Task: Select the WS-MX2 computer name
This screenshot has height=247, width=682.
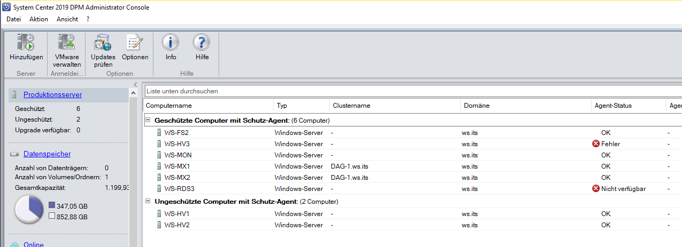Action: pos(177,178)
